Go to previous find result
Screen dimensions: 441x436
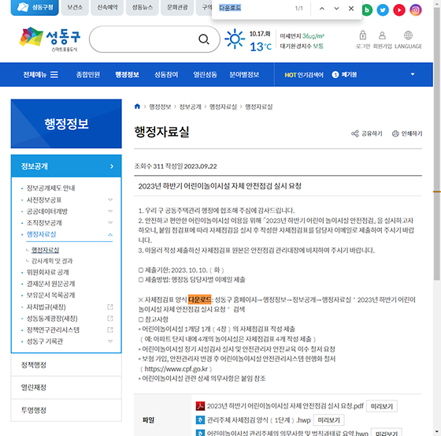(x=322, y=9)
